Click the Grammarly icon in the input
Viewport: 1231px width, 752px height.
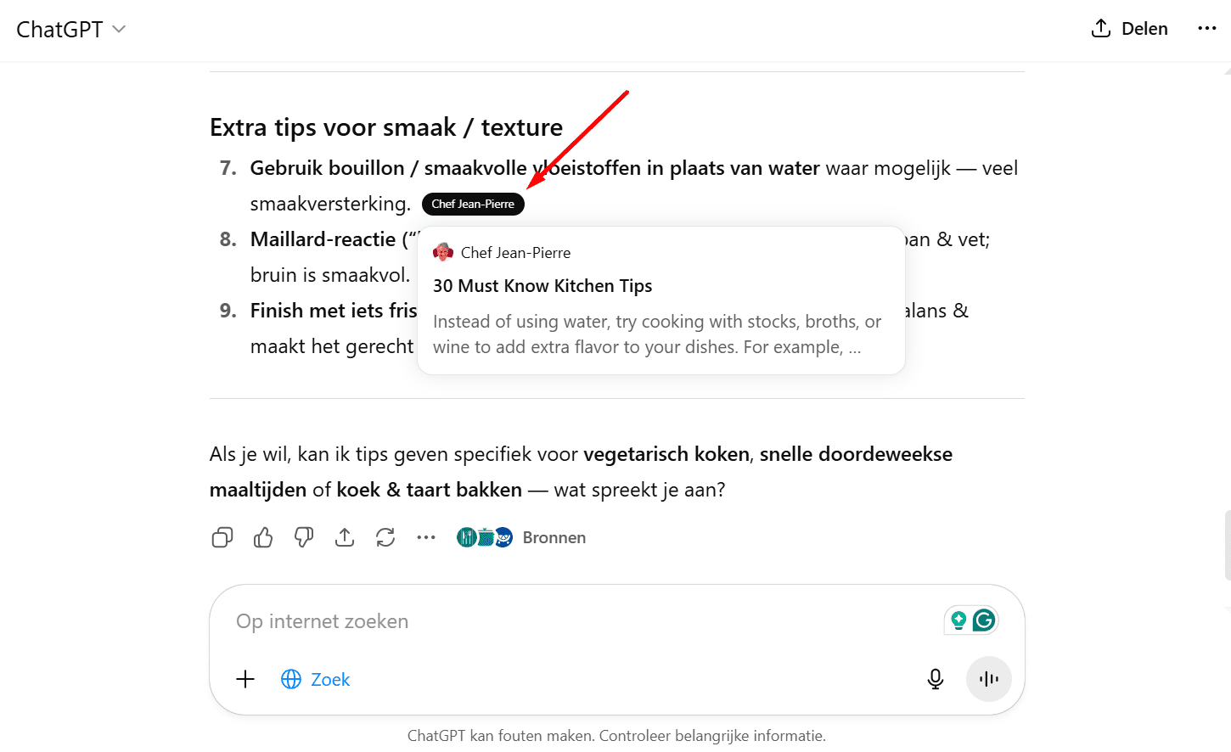point(984,620)
